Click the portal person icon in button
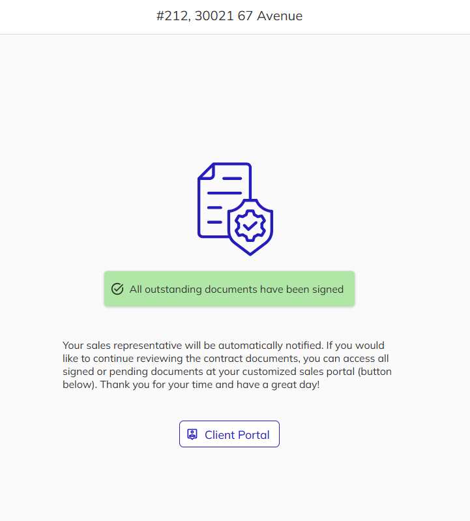 tap(192, 434)
